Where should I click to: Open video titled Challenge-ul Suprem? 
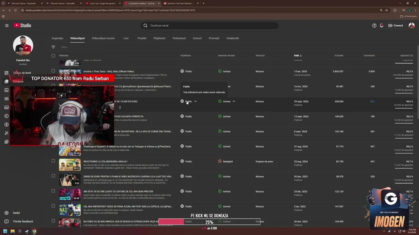[x=127, y=146]
